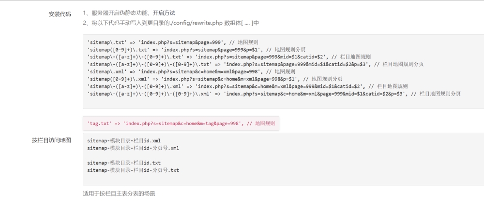Image resolution: width=484 pixels, height=207 pixels.
Task: Click blank space below the rewrite rules code
Action: point(278,103)
